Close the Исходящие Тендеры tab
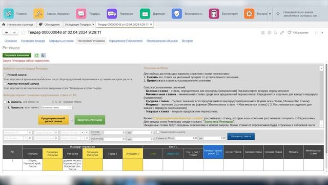 93,25
